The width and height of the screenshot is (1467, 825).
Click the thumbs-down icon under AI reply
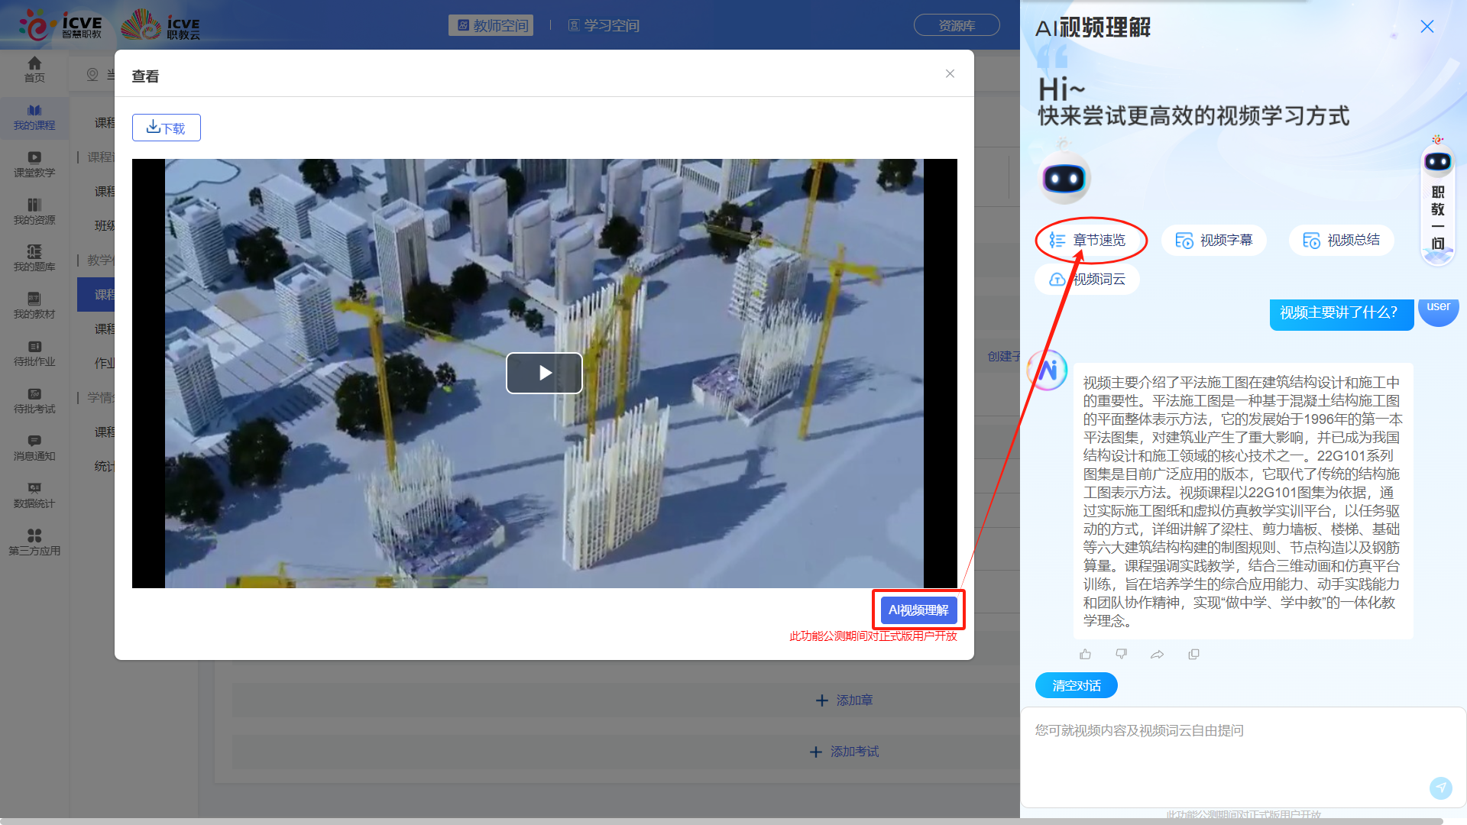tap(1121, 654)
